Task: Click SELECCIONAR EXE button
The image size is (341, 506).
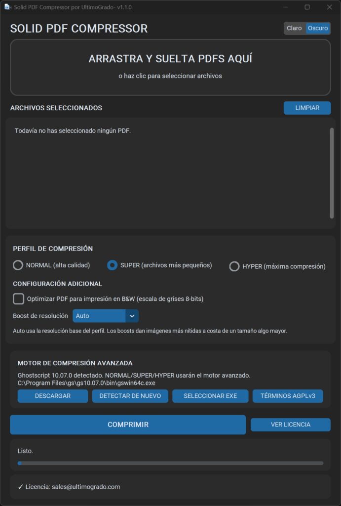Action: coord(210,396)
